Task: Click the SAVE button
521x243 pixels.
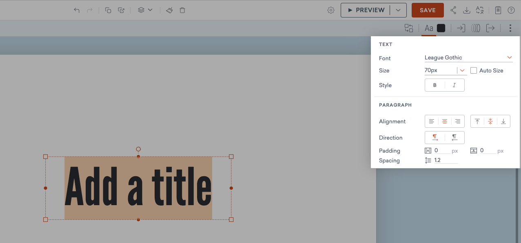Action: pos(427,10)
